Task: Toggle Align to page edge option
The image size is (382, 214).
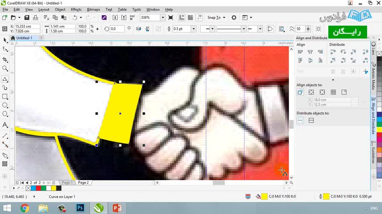Action: coord(311,92)
